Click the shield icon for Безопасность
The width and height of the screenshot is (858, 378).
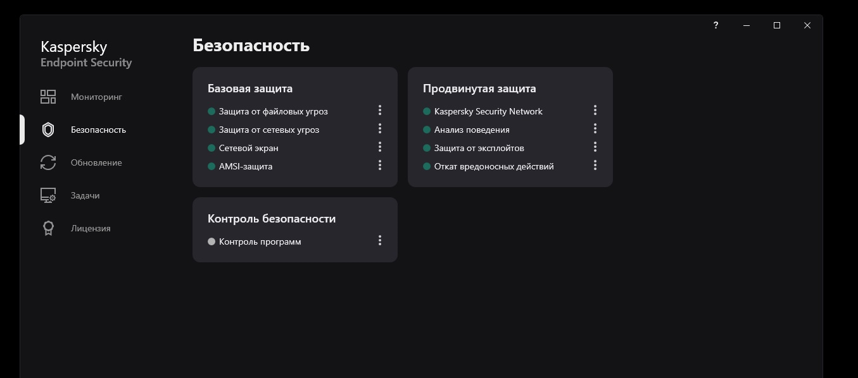[x=48, y=130]
